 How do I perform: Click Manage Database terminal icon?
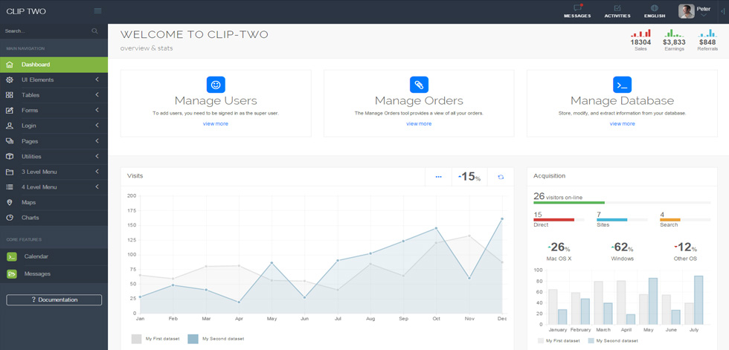point(622,85)
